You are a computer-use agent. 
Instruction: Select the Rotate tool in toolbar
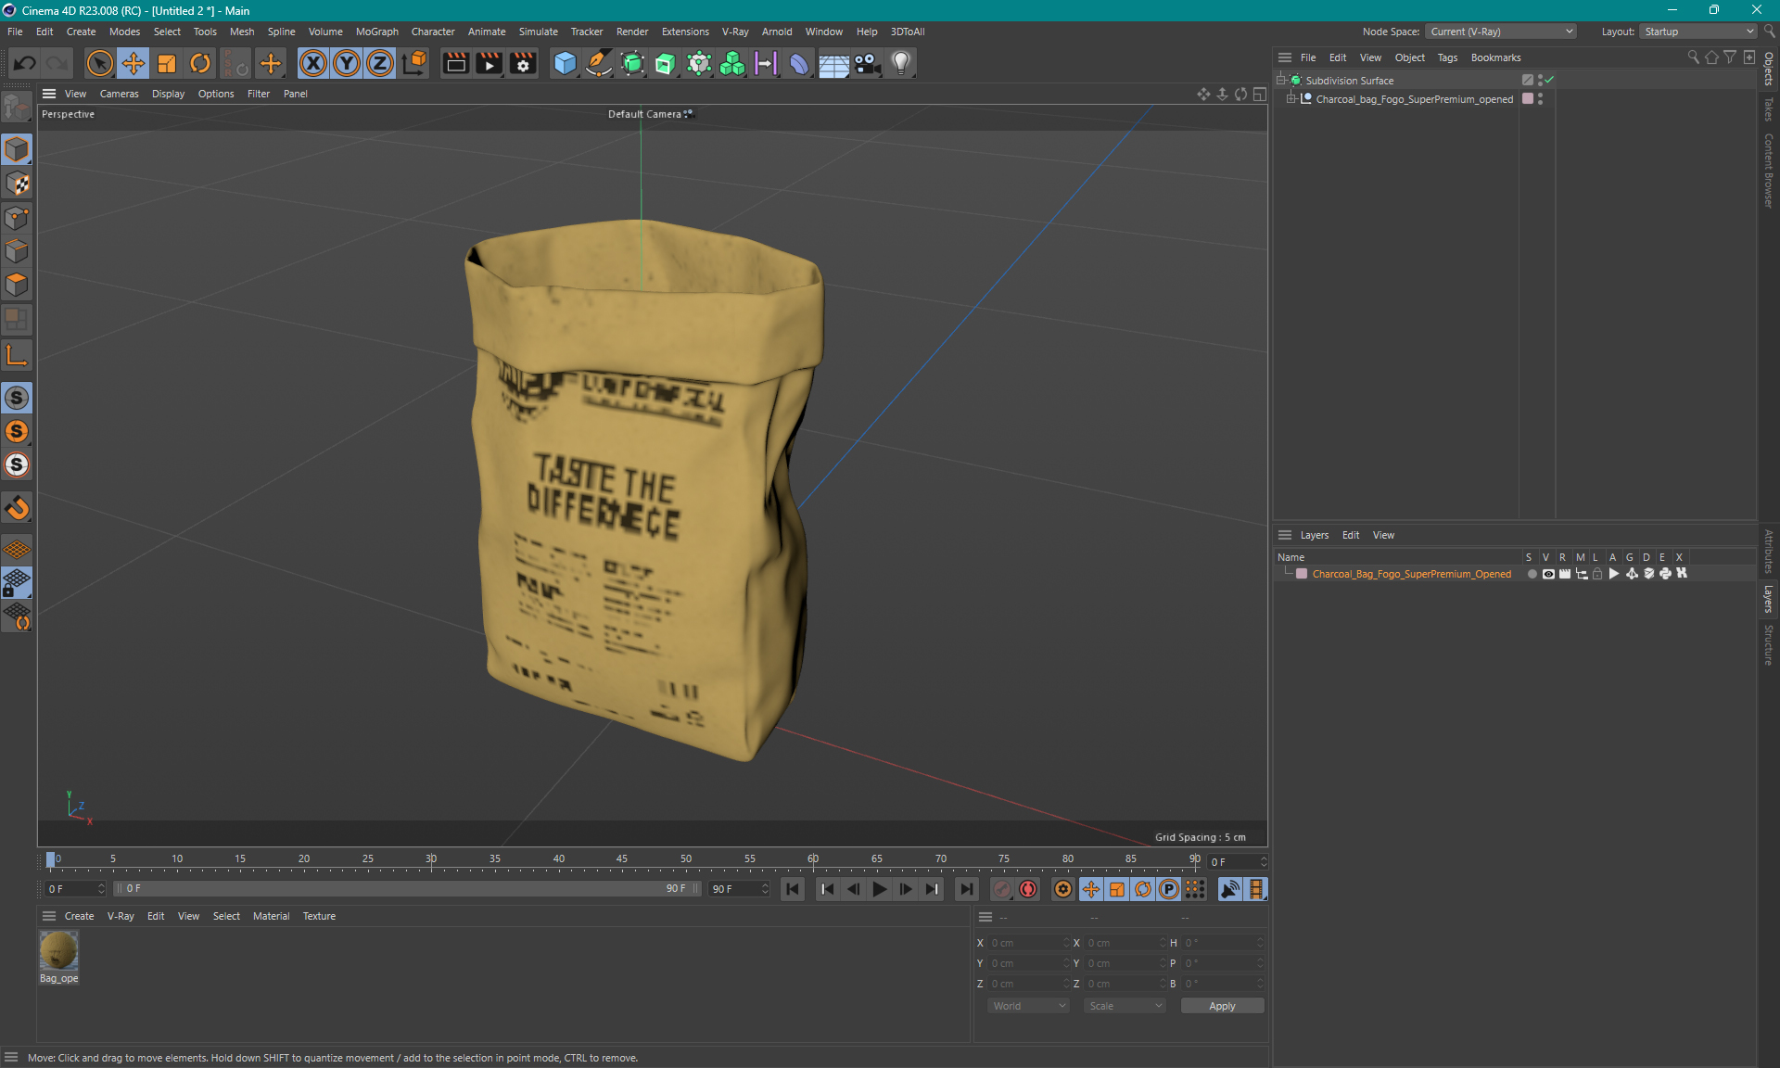[200, 63]
